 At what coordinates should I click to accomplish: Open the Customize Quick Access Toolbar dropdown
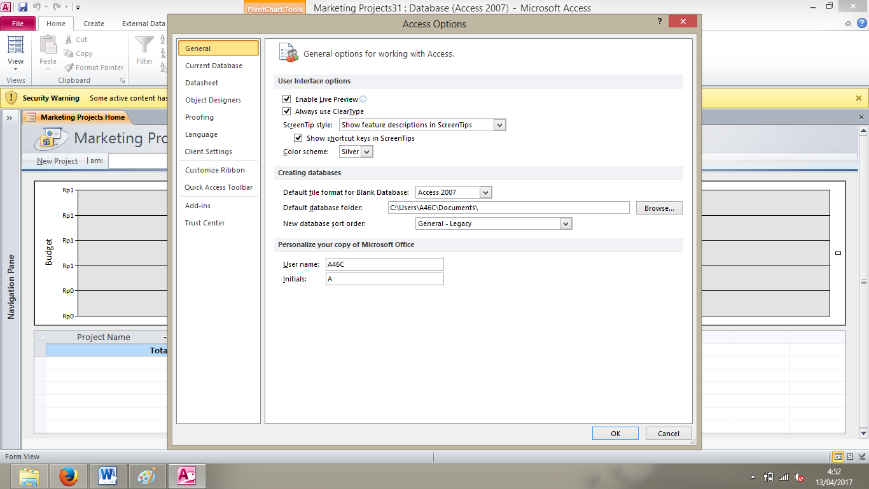pos(77,8)
